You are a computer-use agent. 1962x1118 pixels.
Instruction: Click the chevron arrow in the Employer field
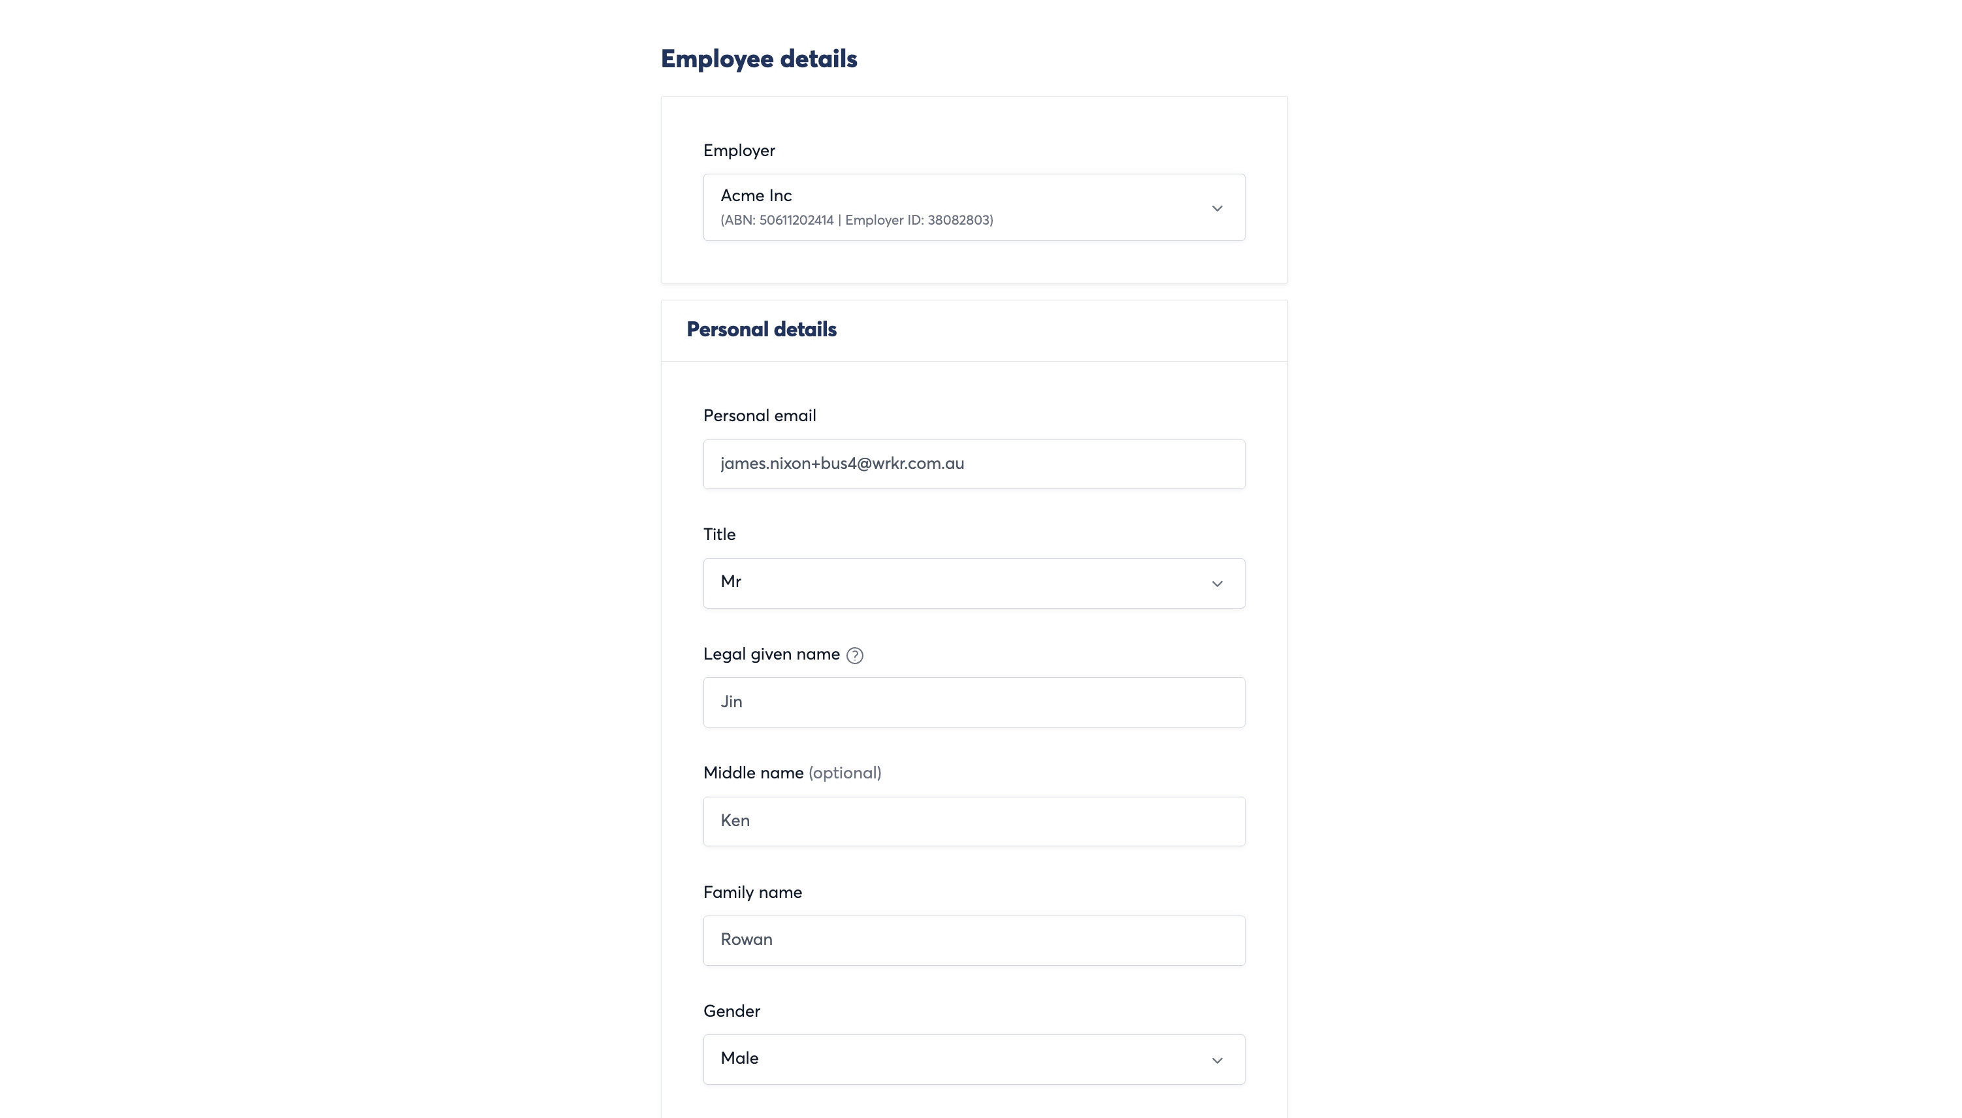[x=1217, y=208]
